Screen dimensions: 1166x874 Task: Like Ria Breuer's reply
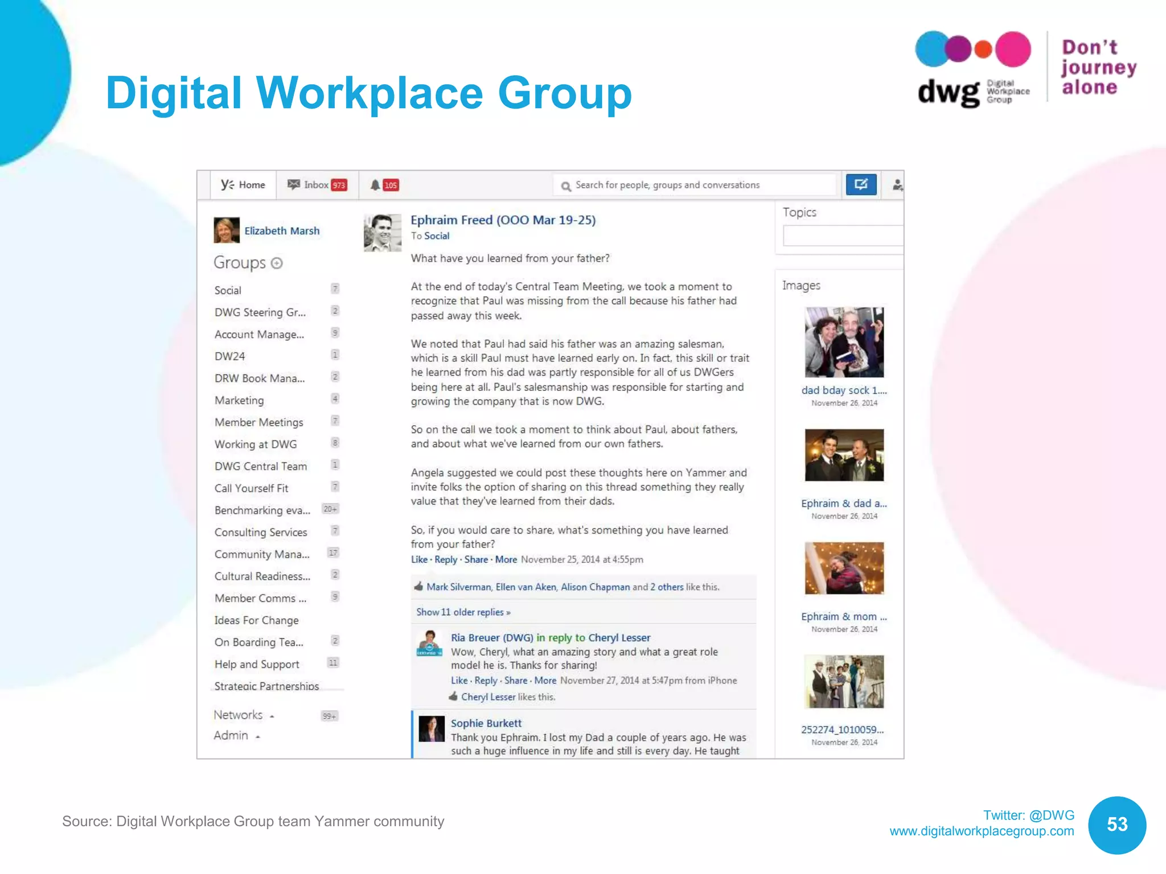[x=459, y=681]
